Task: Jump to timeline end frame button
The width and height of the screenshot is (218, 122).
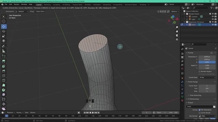Action: click(x=98, y=113)
